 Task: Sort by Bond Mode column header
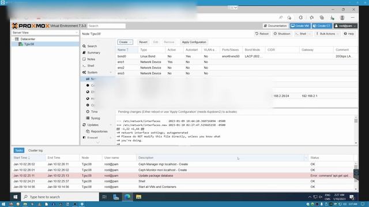point(254,50)
